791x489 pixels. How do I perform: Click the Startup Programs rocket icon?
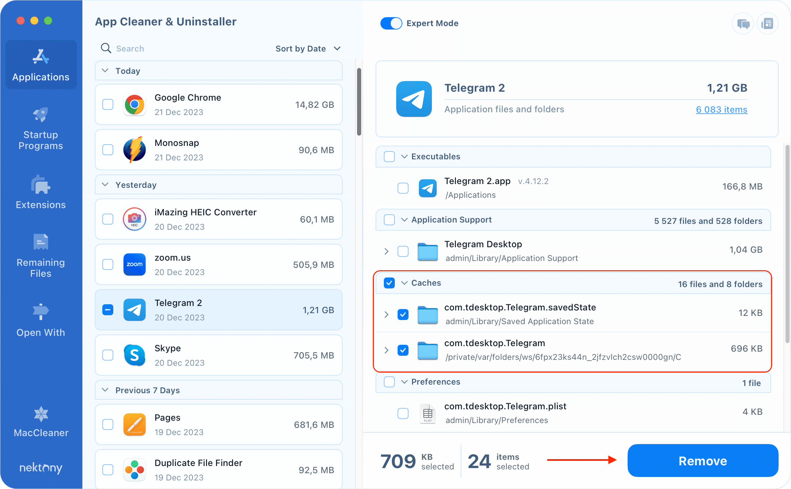click(x=40, y=115)
